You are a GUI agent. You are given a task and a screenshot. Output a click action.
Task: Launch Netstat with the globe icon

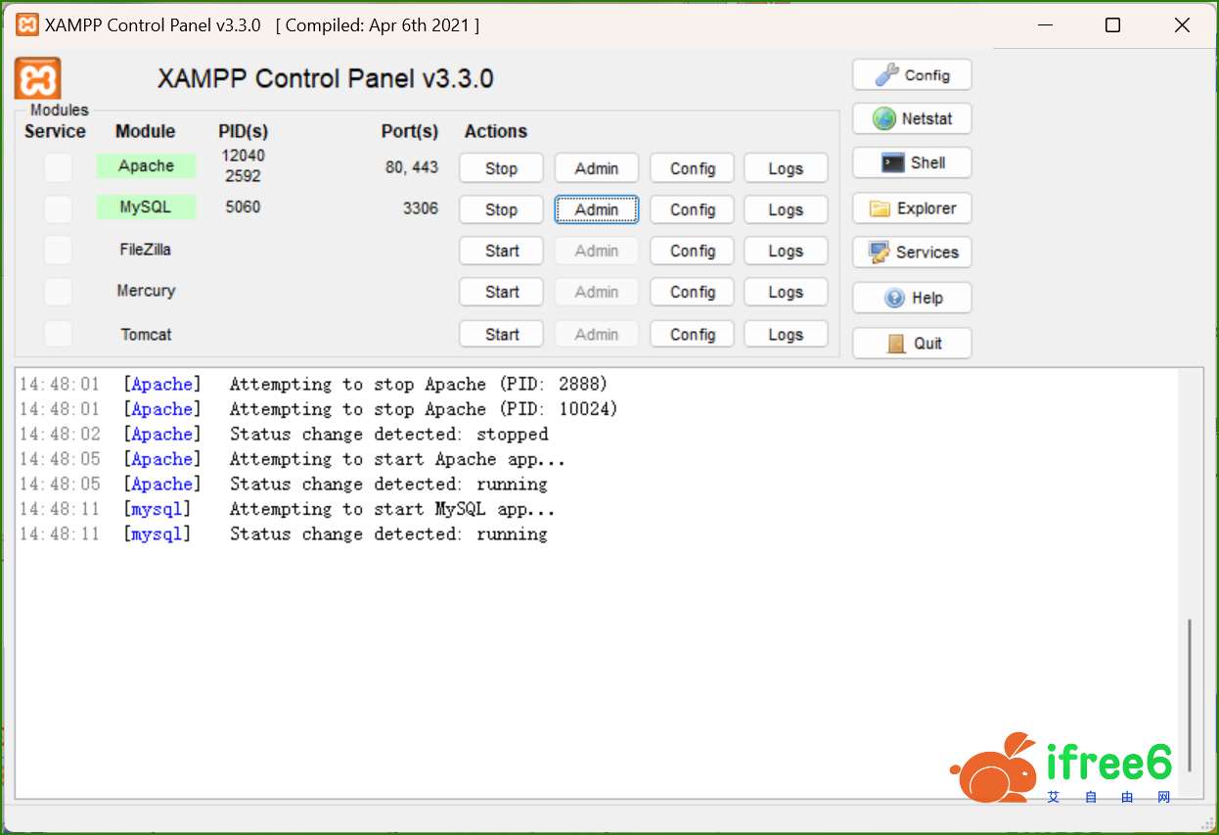912,119
